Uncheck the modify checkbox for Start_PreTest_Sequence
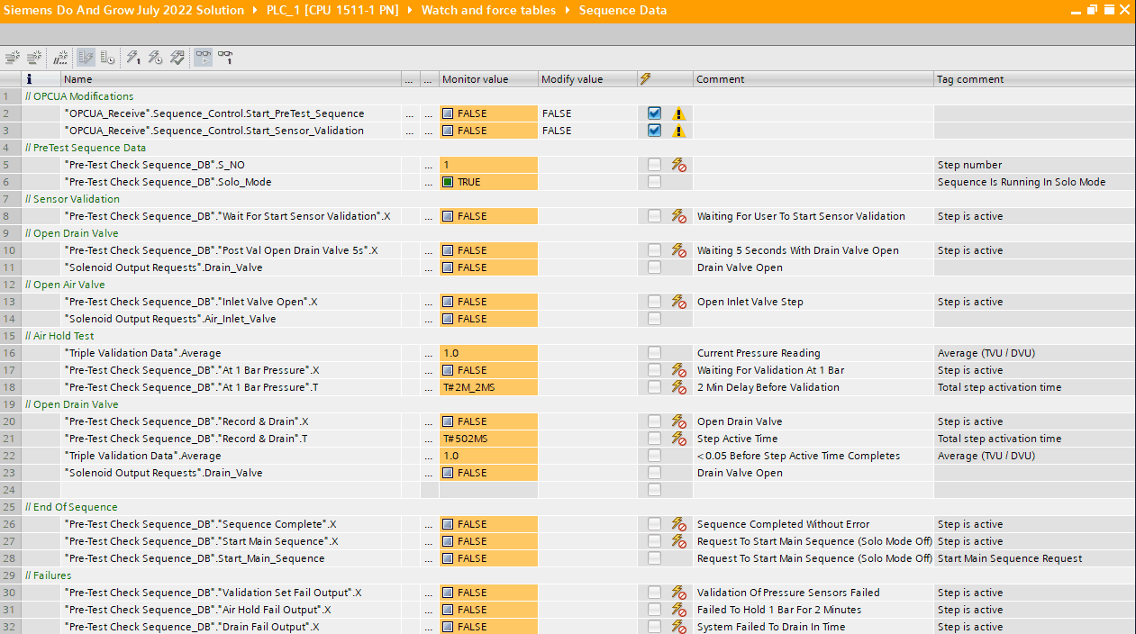This screenshot has height=634, width=1136. click(x=653, y=113)
